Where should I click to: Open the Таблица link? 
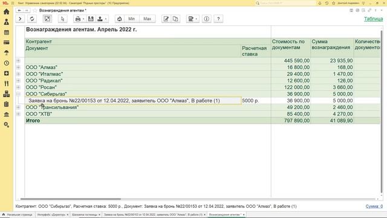[x=374, y=19]
